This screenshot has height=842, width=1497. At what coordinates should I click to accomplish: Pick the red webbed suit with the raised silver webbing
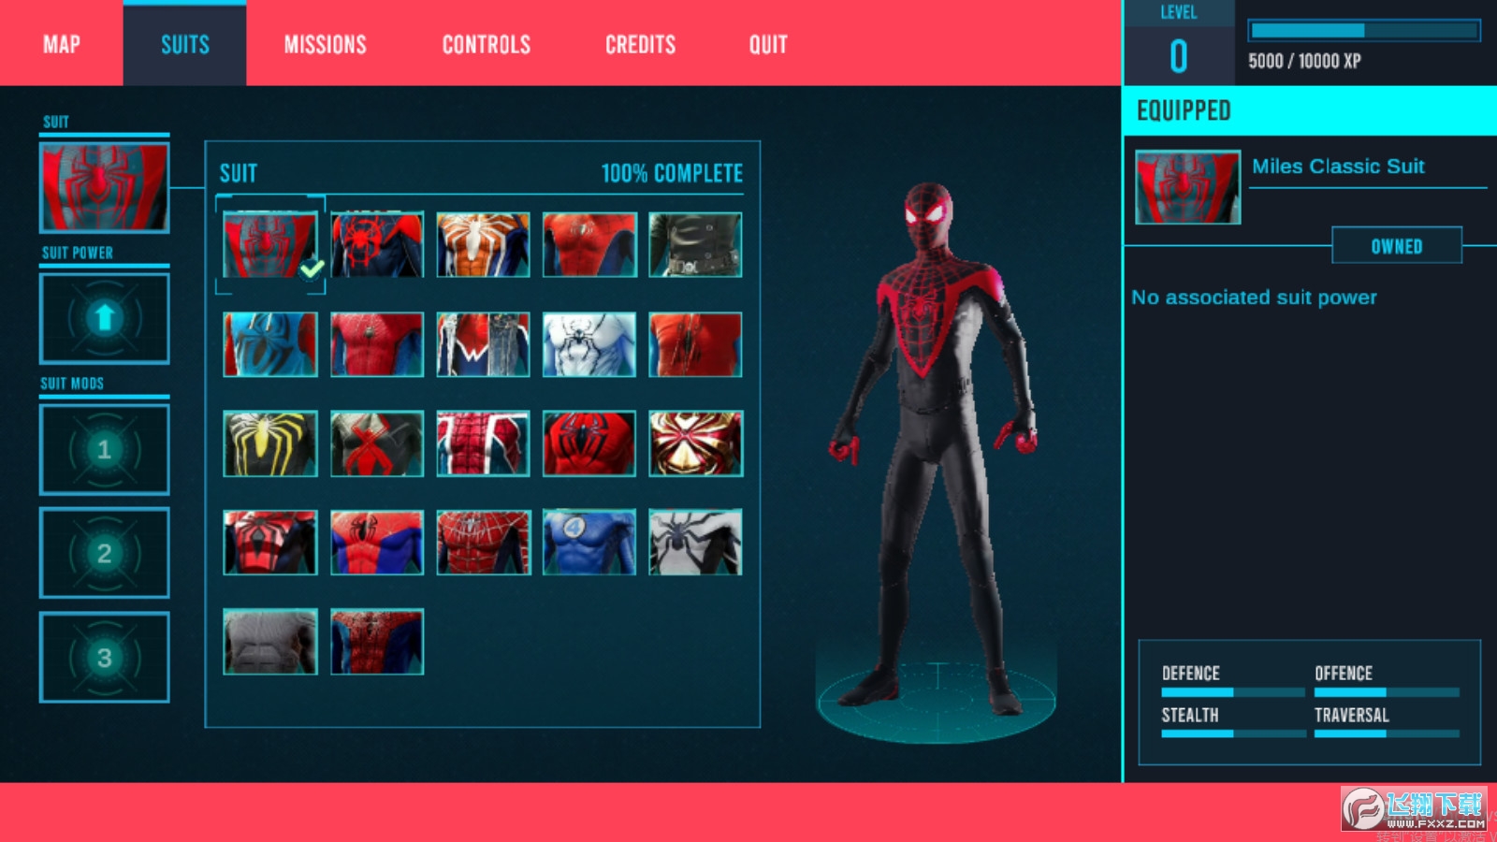click(483, 543)
